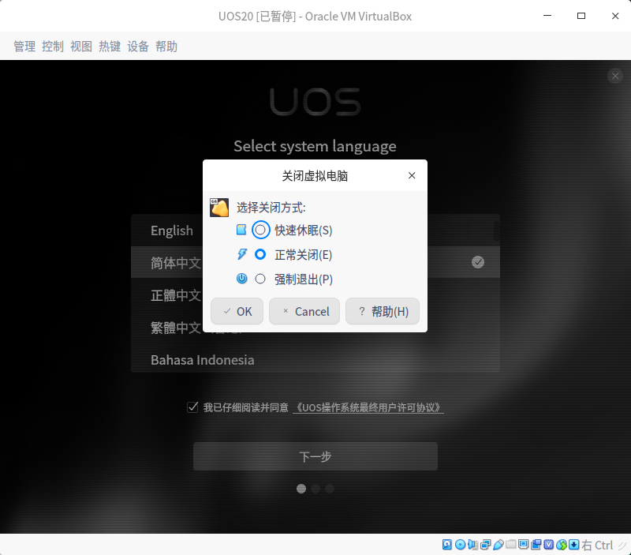This screenshot has height=555, width=631.
Task: Open the UOS end user license agreement link
Action: click(368, 407)
